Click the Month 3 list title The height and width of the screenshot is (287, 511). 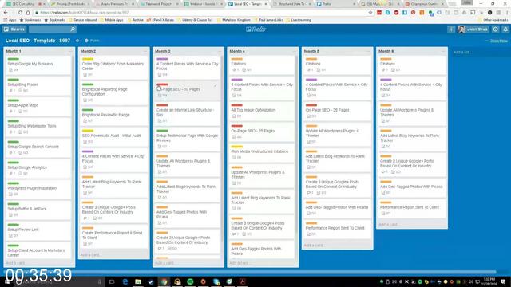pyautogui.click(x=163, y=51)
